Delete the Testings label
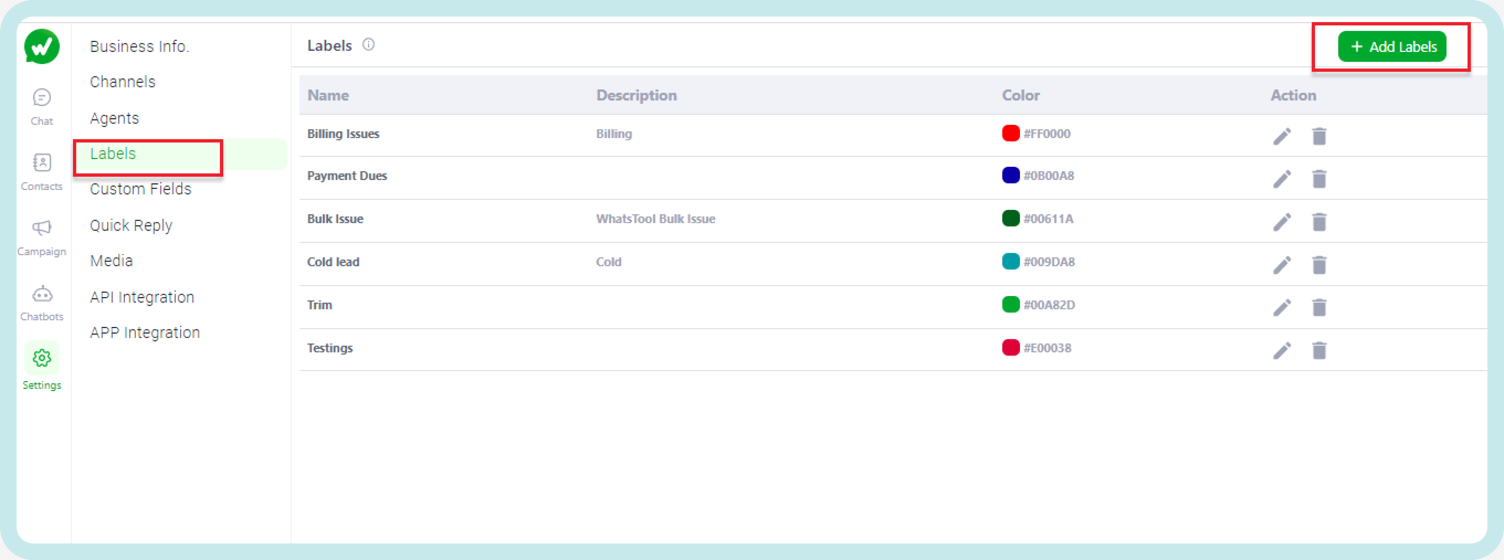 pyautogui.click(x=1319, y=350)
